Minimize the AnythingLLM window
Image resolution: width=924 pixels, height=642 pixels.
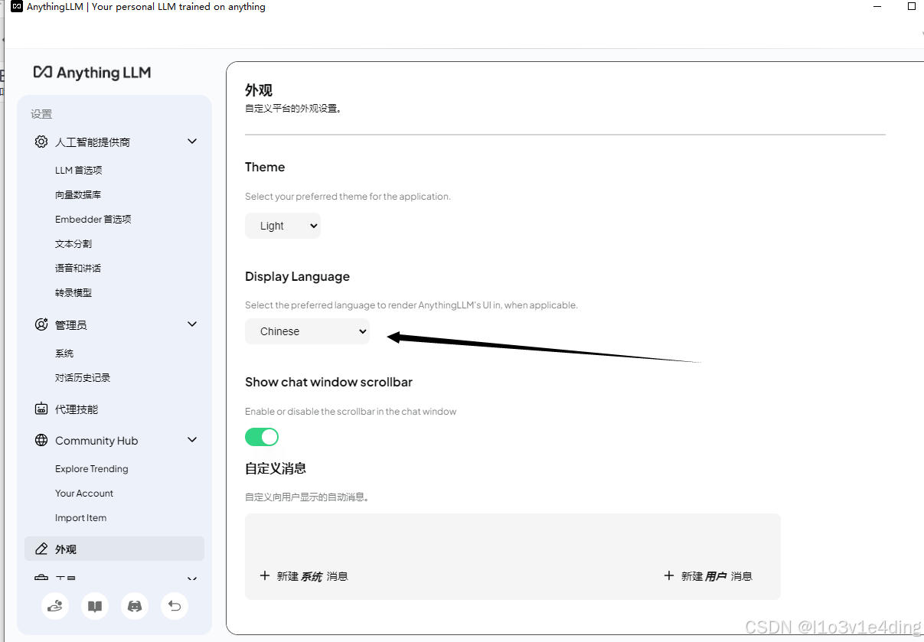point(877,6)
